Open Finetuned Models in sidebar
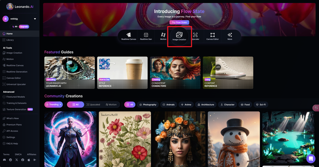 click(x=16, y=97)
